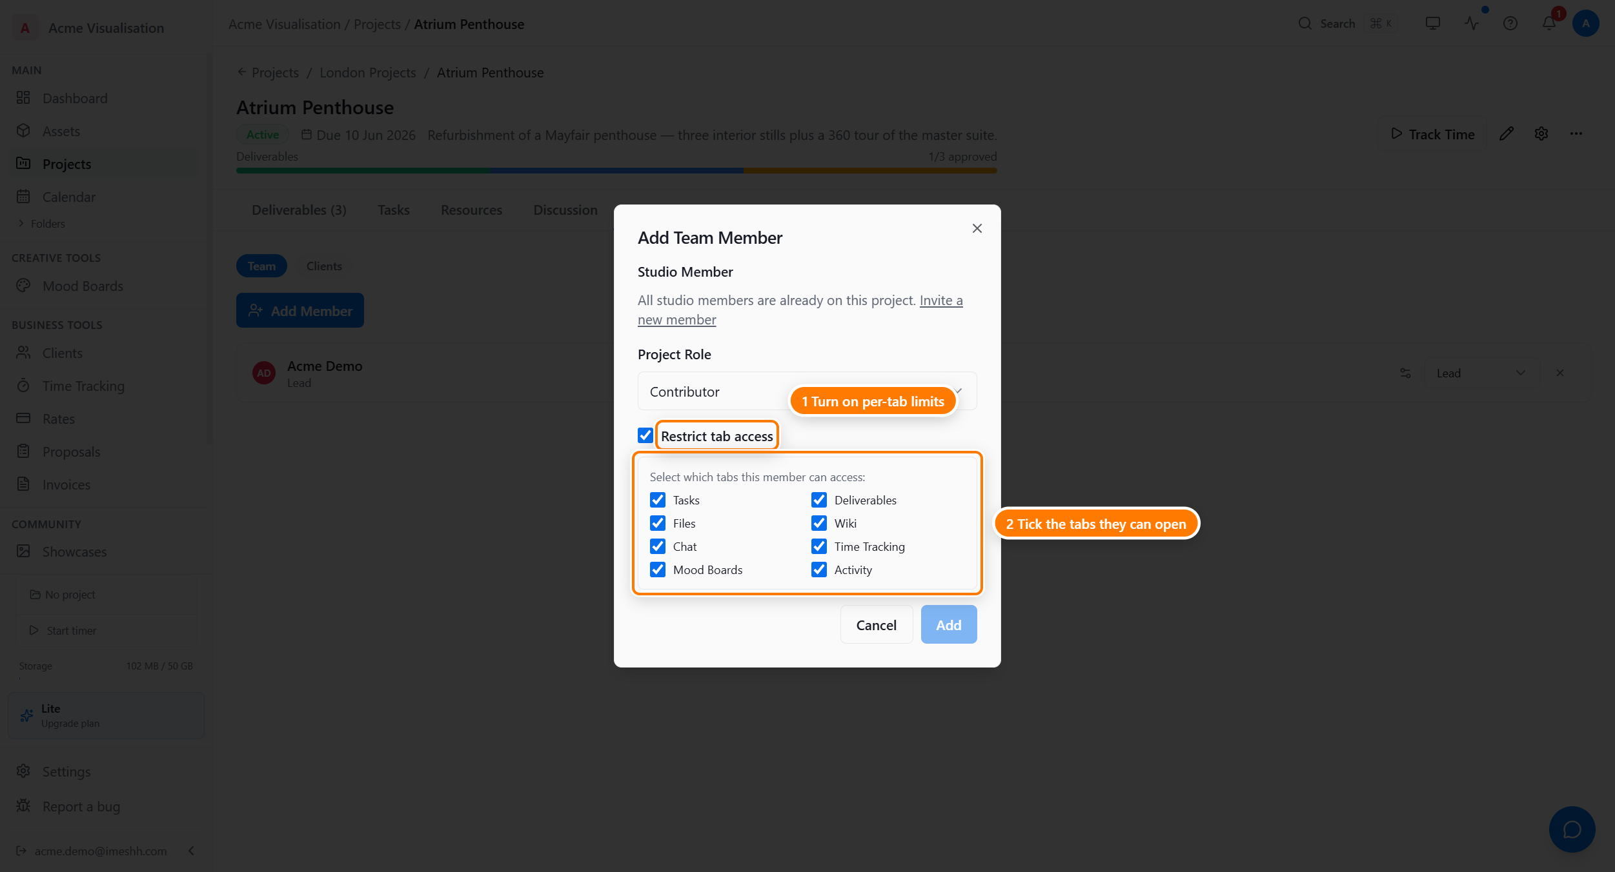Click the pencil edit project icon
The width and height of the screenshot is (1615, 872).
(1507, 134)
